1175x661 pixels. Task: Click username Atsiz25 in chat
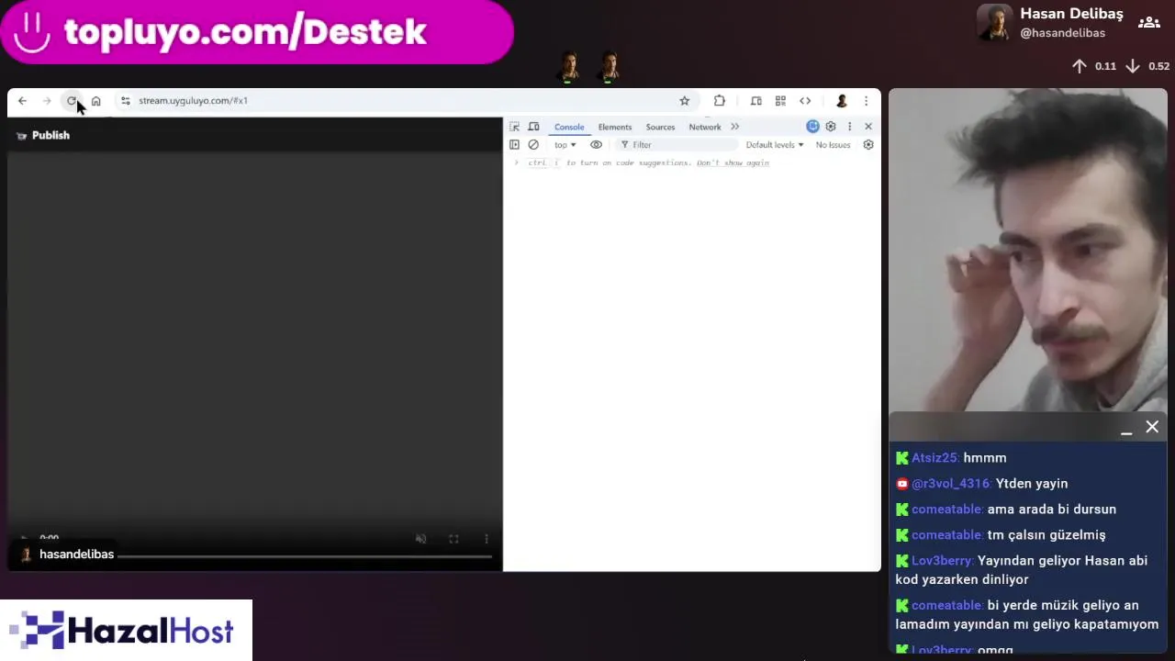934,458
